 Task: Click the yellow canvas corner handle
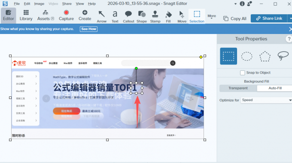point(201,57)
